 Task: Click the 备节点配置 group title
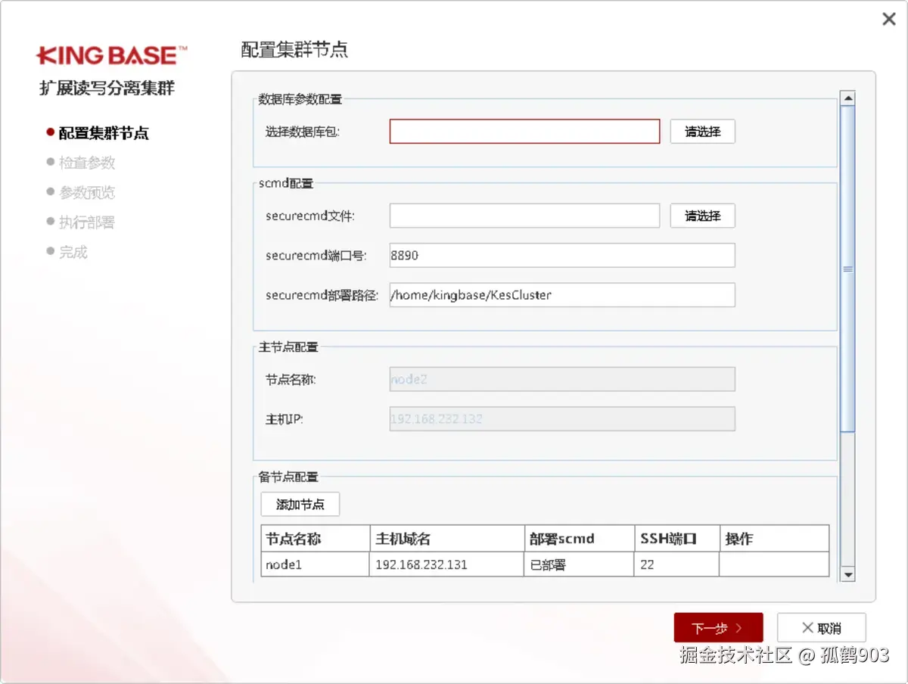coord(288,477)
